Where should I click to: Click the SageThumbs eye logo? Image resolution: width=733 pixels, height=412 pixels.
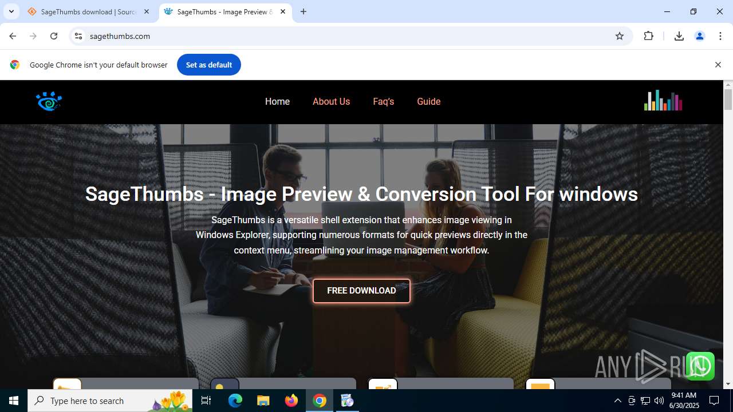(x=49, y=101)
